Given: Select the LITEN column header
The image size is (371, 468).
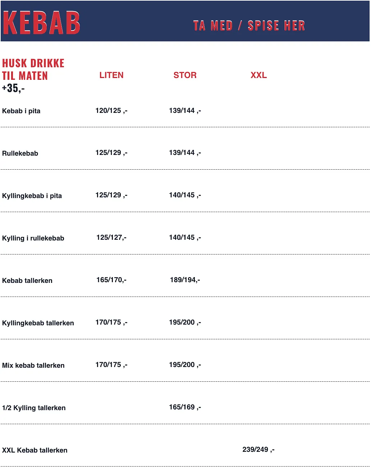Looking at the screenshot, I should click(x=111, y=75).
